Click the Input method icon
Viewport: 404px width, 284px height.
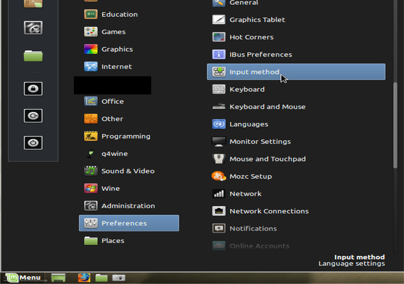[219, 72]
